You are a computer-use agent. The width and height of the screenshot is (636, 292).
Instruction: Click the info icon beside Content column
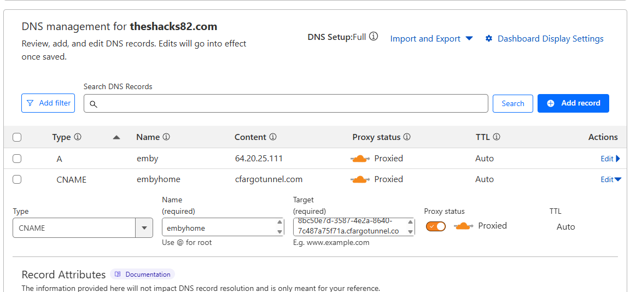click(x=273, y=137)
